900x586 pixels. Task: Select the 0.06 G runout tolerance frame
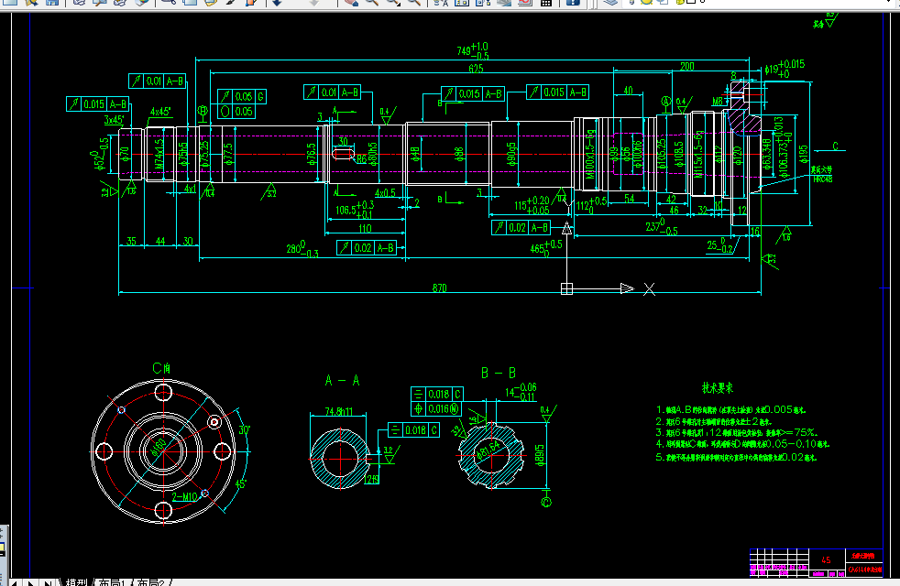tap(242, 96)
